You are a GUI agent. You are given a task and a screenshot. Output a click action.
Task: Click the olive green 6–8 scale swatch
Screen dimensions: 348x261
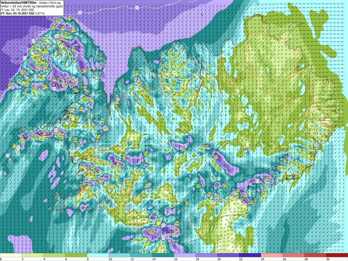(76, 255)
